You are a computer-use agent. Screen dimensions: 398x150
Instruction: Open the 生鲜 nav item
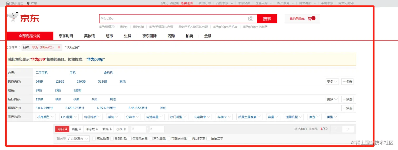tap(128, 36)
